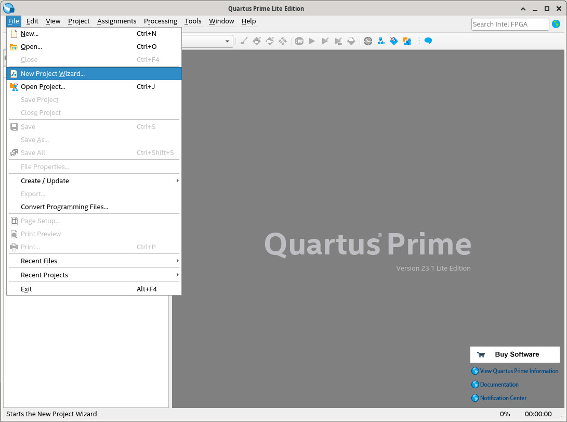Click the Open folder icon in the File menu
Image resolution: width=567 pixels, height=422 pixels.
pos(14,47)
